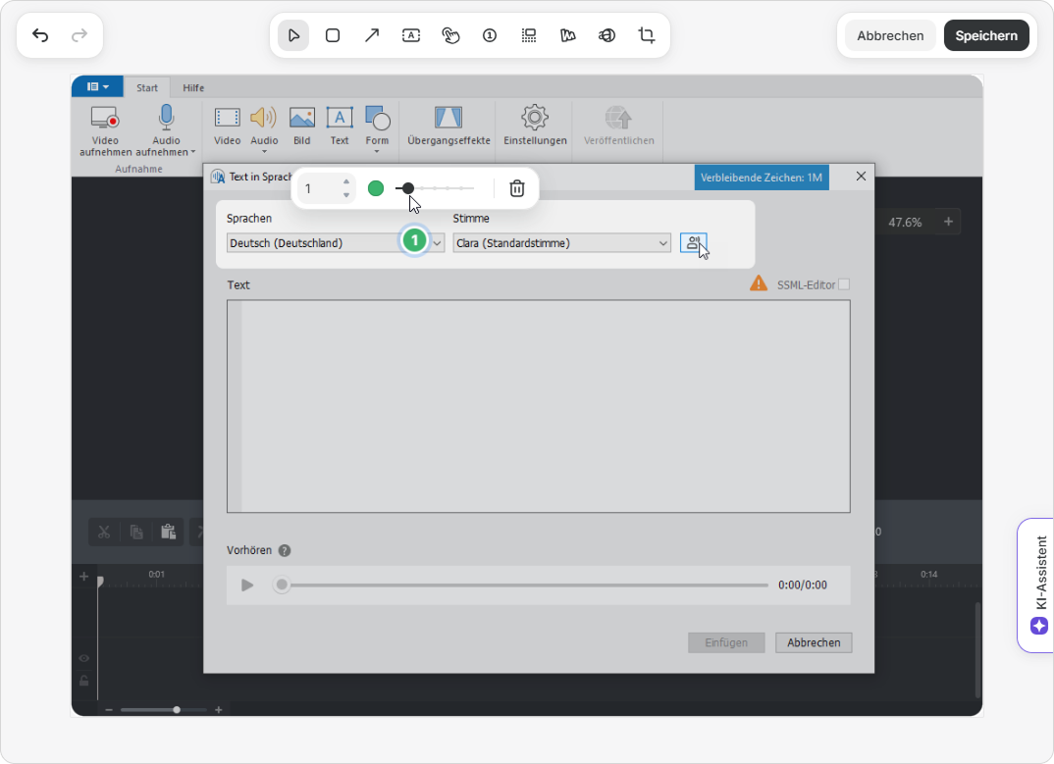Select the crop tool
Image resolution: width=1054 pixels, height=764 pixels.
[647, 35]
